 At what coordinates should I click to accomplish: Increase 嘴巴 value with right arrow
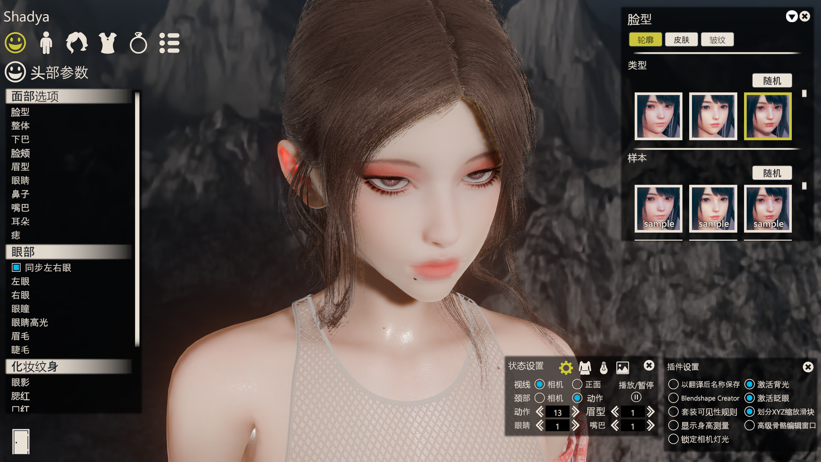tap(650, 425)
